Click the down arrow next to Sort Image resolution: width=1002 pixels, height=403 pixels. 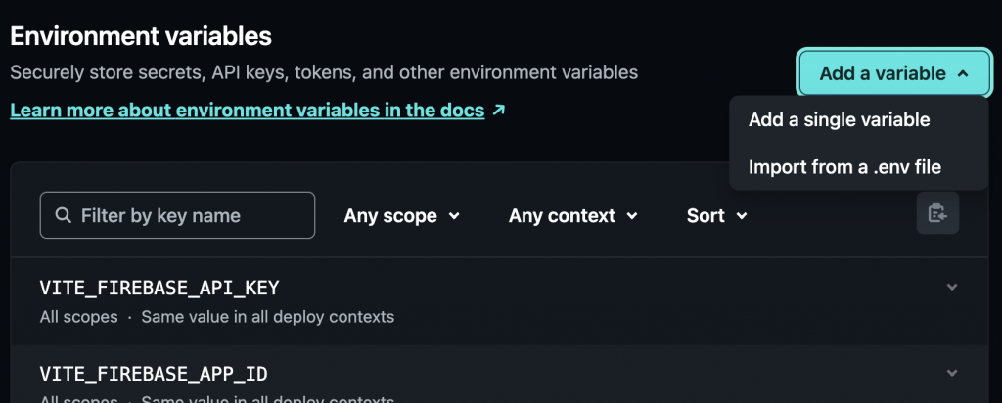pyautogui.click(x=742, y=216)
